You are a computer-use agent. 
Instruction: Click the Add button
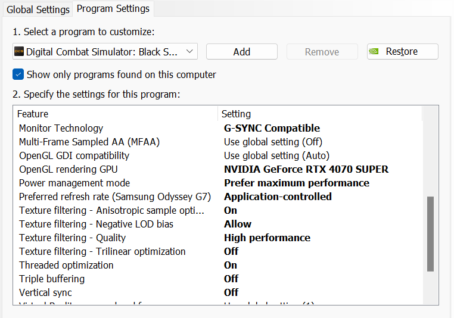coord(242,51)
